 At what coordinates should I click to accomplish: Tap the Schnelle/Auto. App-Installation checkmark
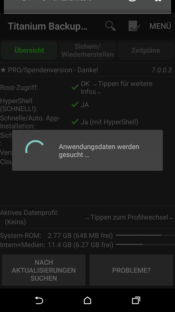point(75,122)
